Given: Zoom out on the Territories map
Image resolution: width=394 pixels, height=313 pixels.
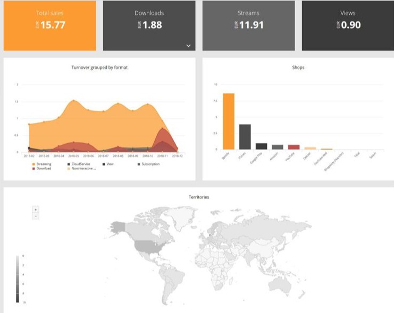Looking at the screenshot, I should (36, 216).
